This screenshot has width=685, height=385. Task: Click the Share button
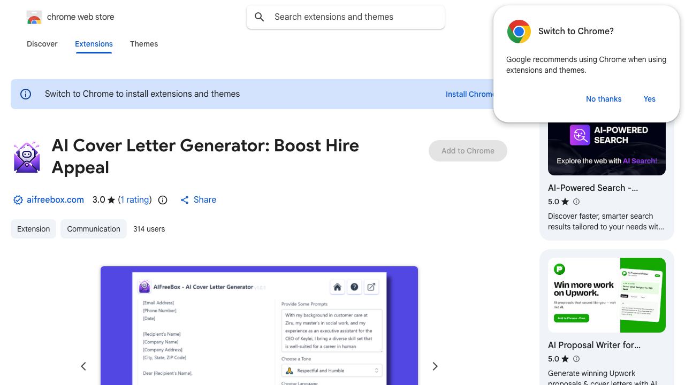click(198, 200)
